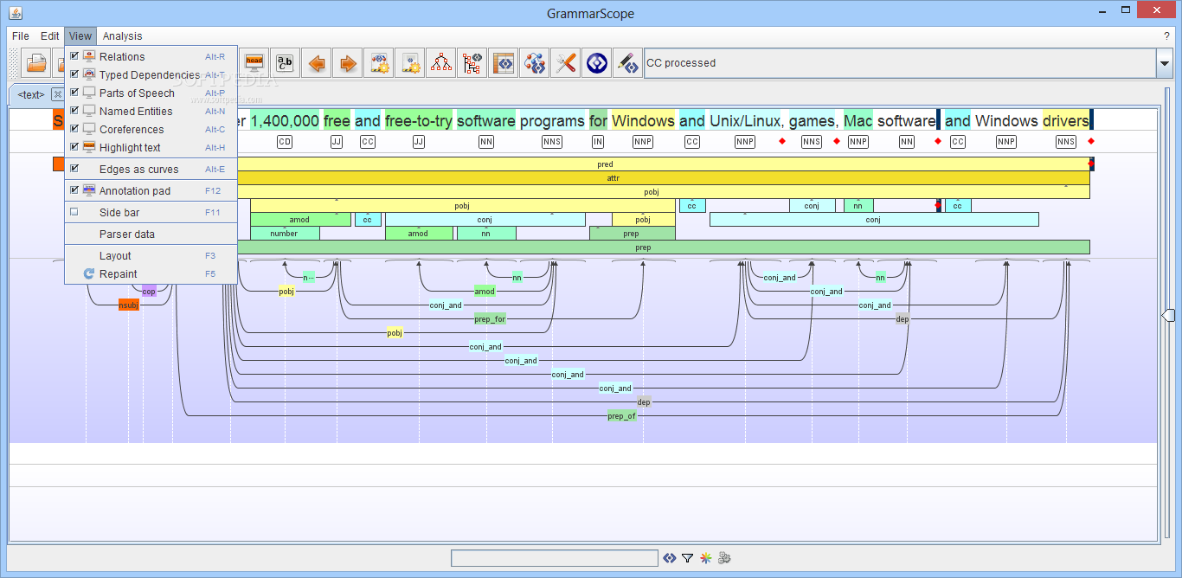Click the purple 'cop' dependency label
The image size is (1182, 578).
(149, 292)
